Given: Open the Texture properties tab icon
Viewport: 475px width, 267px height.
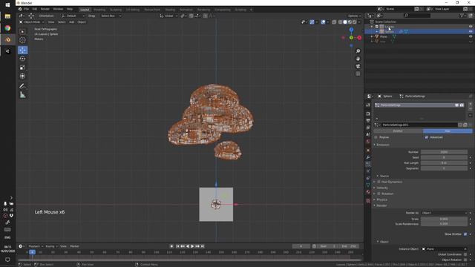Looking at the screenshot, I should click(x=368, y=200).
